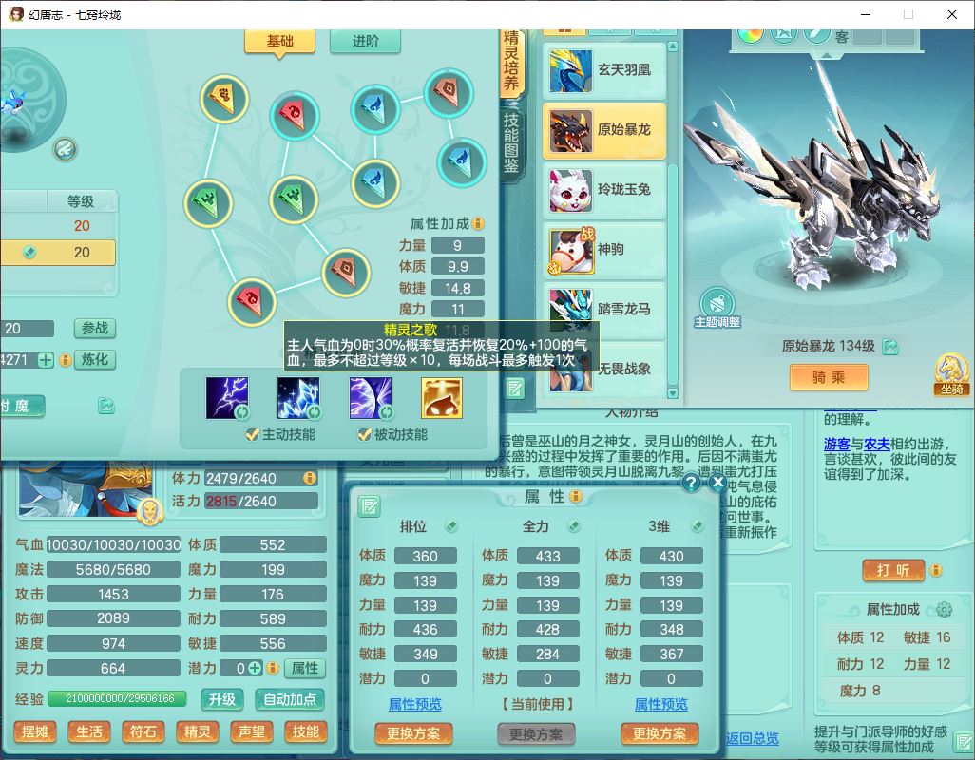The height and width of the screenshot is (760, 975).
Task: Open the 技能 button
Action: click(305, 732)
